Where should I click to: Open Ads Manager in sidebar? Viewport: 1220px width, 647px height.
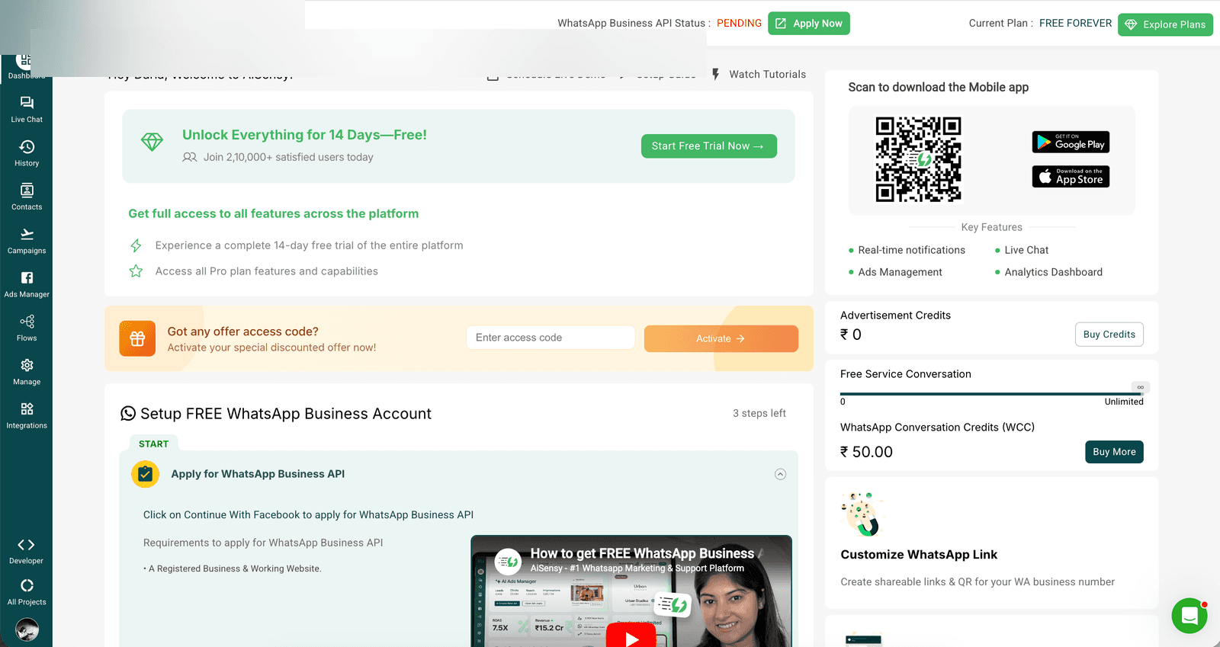tap(27, 284)
